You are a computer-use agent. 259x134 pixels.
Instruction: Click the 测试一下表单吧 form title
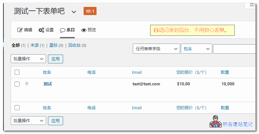pyautogui.click(x=39, y=11)
